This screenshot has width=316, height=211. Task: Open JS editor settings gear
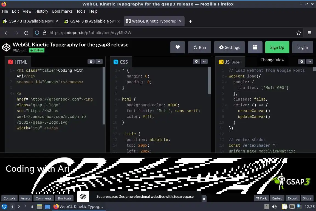301,62
